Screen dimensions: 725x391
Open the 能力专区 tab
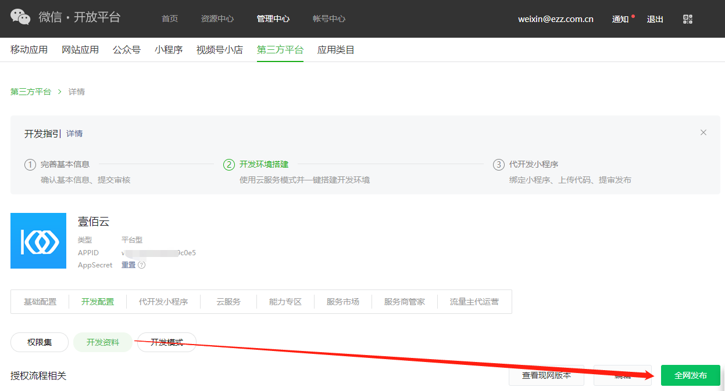click(285, 302)
